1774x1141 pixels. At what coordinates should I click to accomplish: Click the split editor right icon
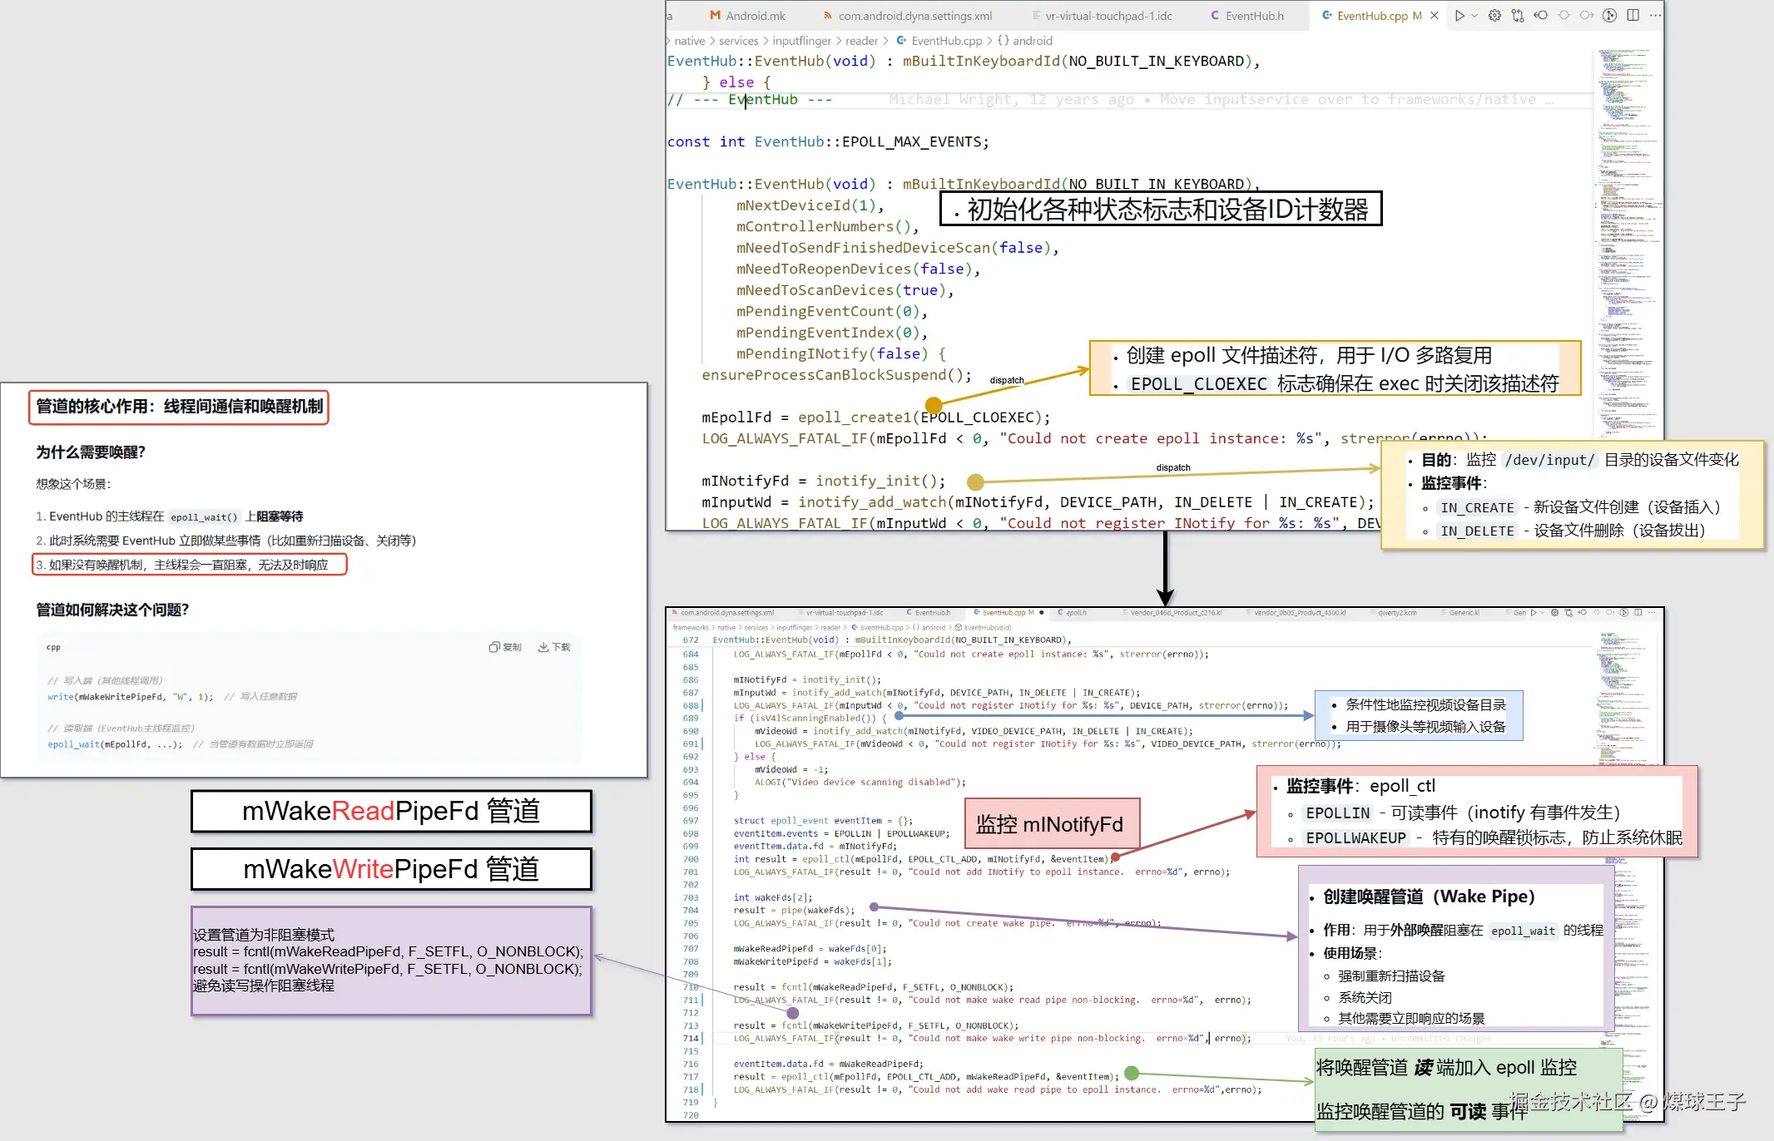(1633, 16)
